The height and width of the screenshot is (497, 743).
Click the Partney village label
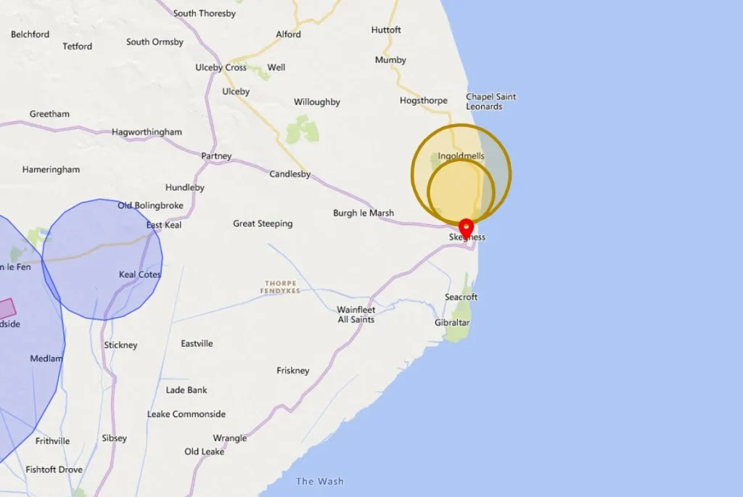coord(216,156)
